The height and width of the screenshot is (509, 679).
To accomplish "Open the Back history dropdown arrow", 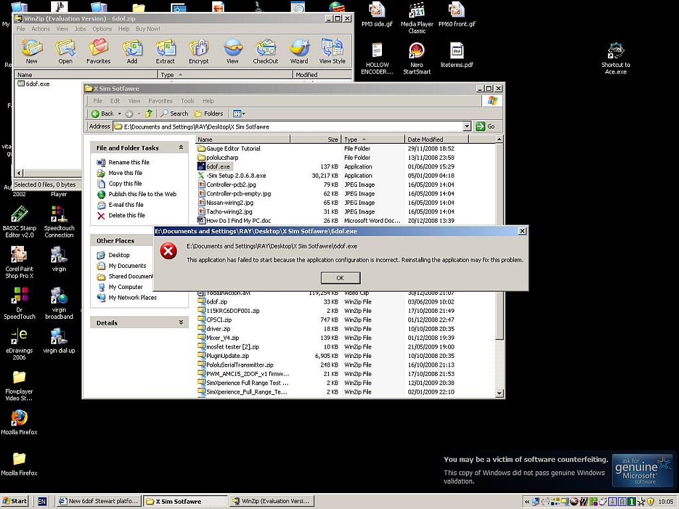I will [119, 114].
